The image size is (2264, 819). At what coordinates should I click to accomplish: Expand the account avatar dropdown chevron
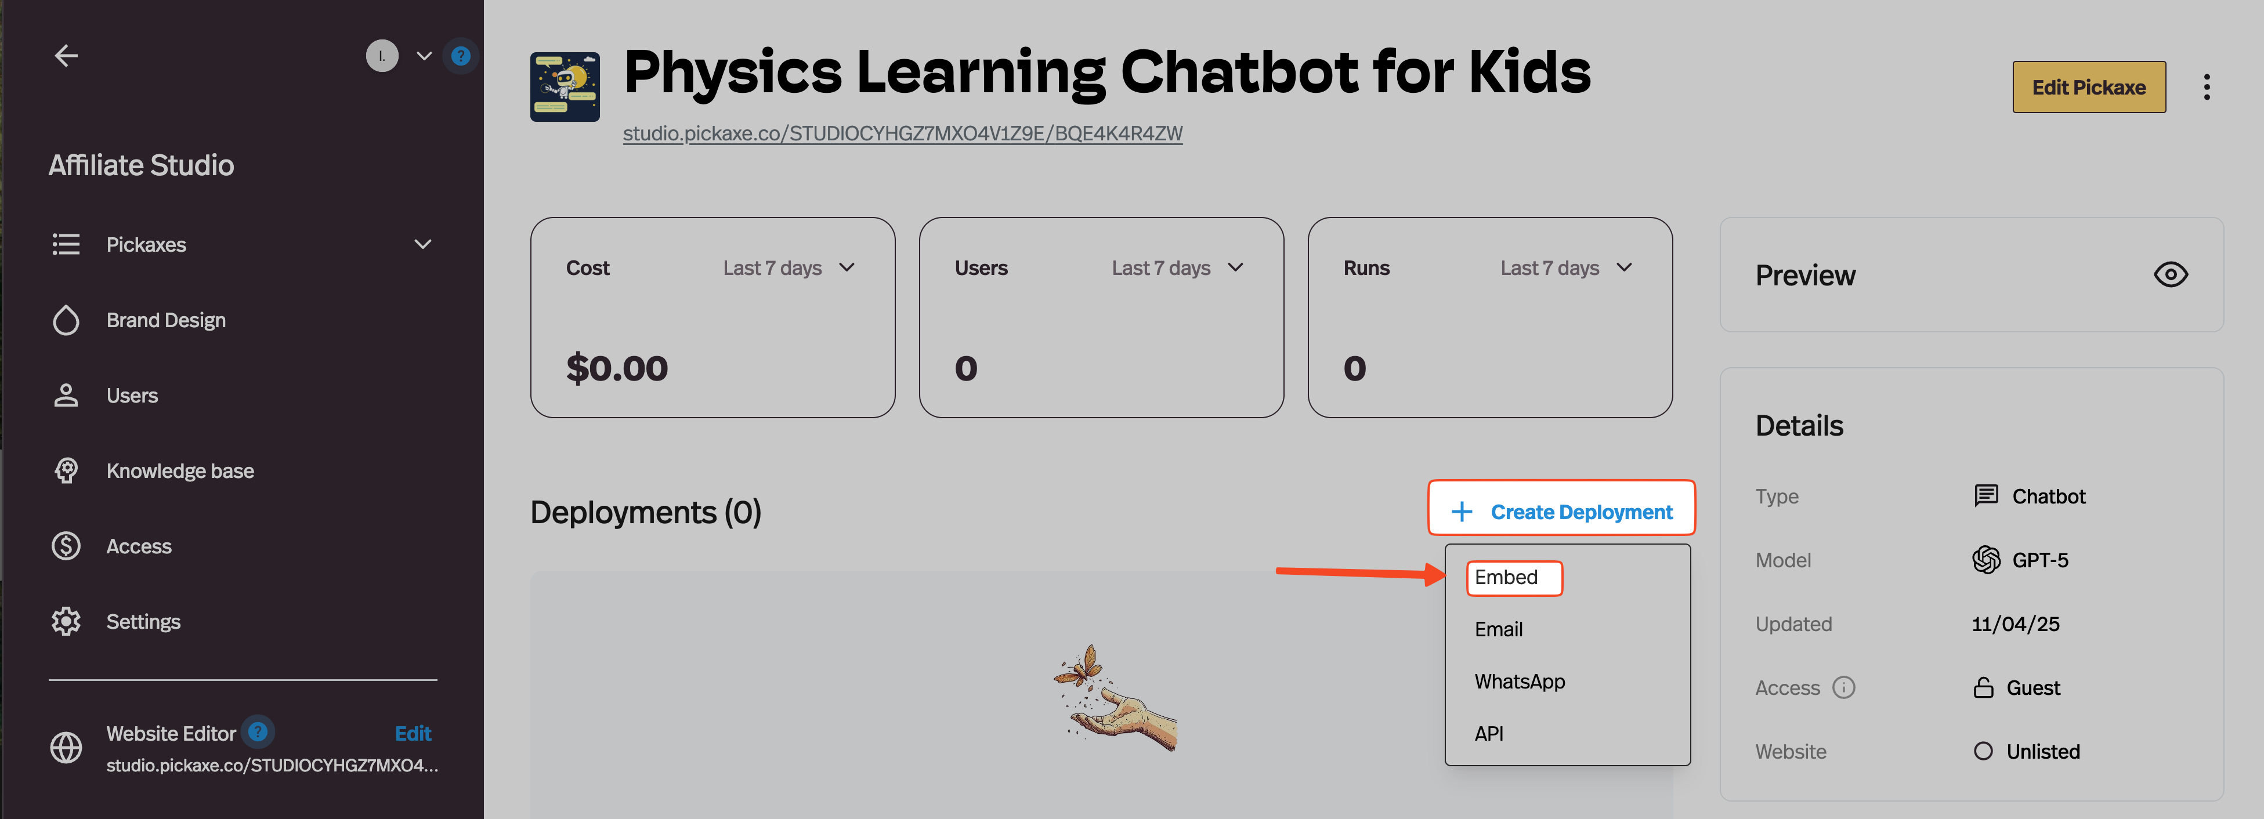pyautogui.click(x=424, y=56)
